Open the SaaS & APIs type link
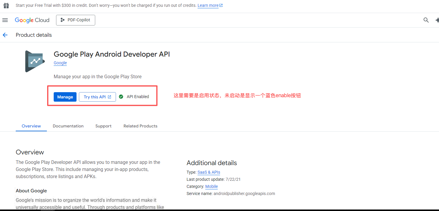Viewport: 439px width, 211px height. pos(209,172)
